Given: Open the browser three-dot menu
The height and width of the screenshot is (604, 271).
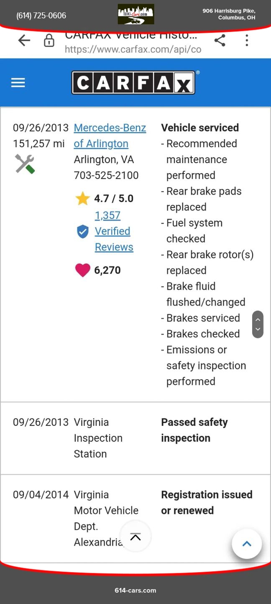Looking at the screenshot, I should coord(247,40).
